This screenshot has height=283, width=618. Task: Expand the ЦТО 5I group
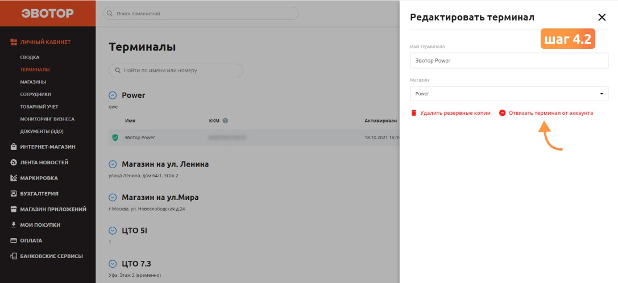[113, 231]
